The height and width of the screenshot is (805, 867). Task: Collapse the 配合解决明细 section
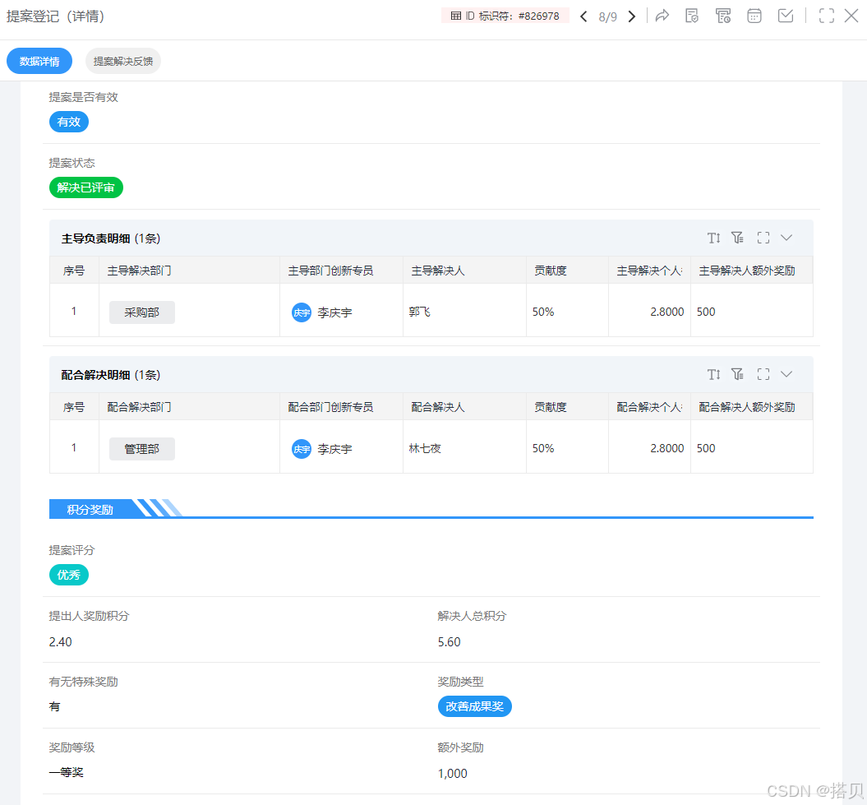click(786, 374)
